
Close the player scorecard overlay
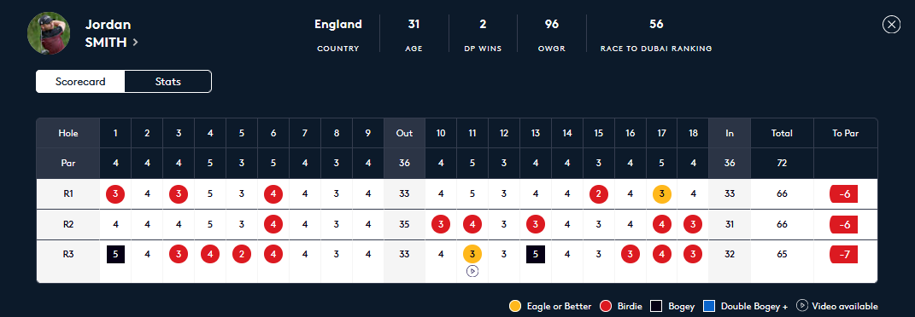click(891, 25)
